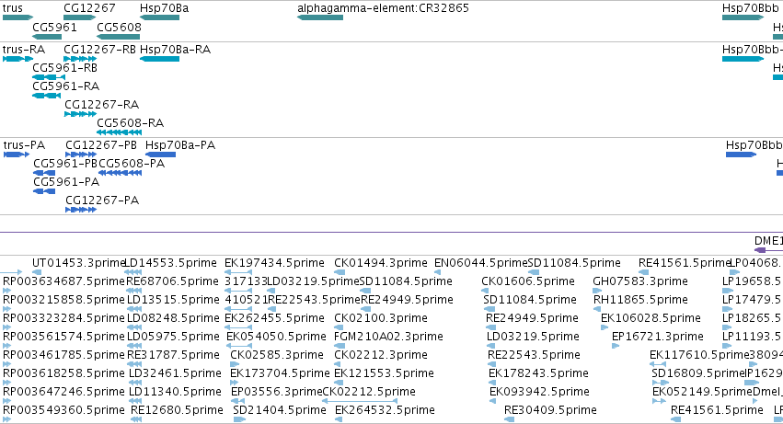The height and width of the screenshot is (424, 783).
Task: Select the Hsp70Ba gene feature
Action: pos(159,17)
